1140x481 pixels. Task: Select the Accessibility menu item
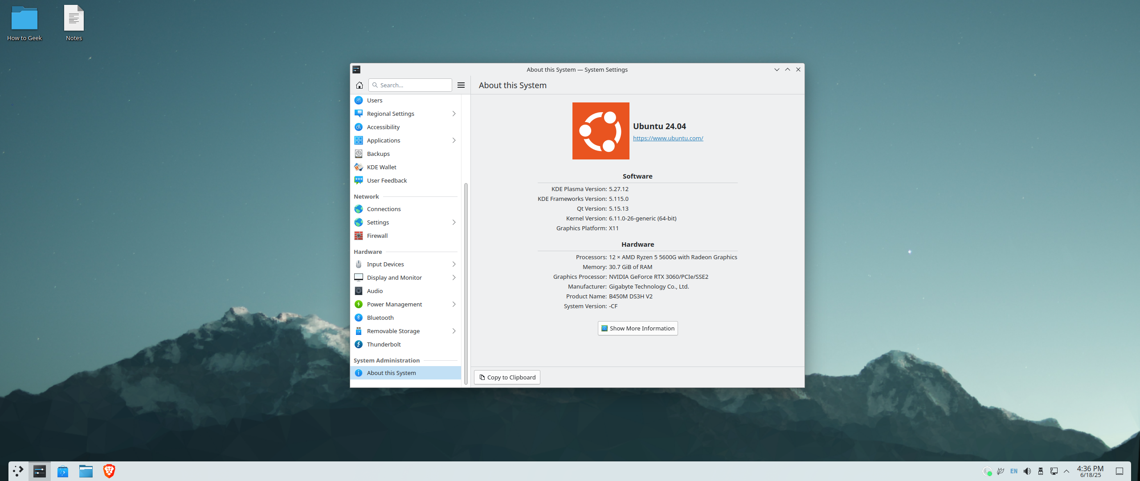pyautogui.click(x=383, y=127)
